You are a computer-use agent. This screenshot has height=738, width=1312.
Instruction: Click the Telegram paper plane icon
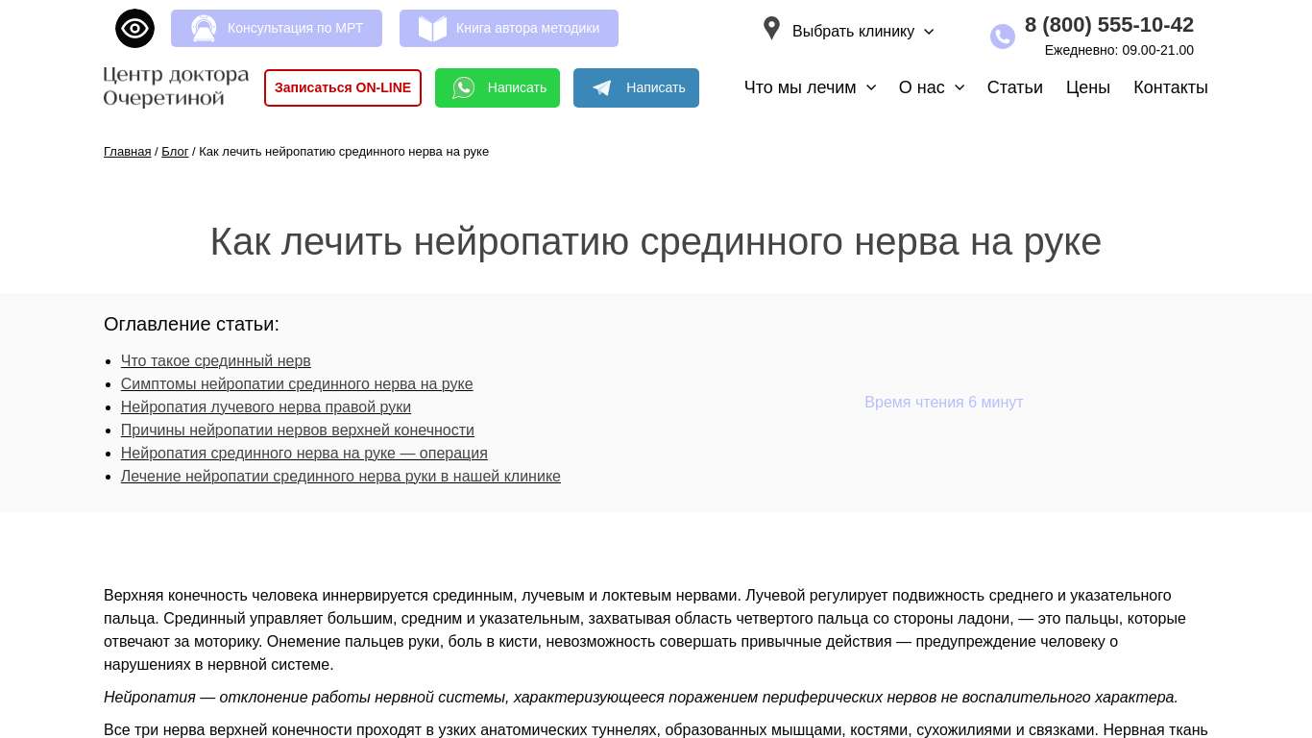tap(602, 88)
